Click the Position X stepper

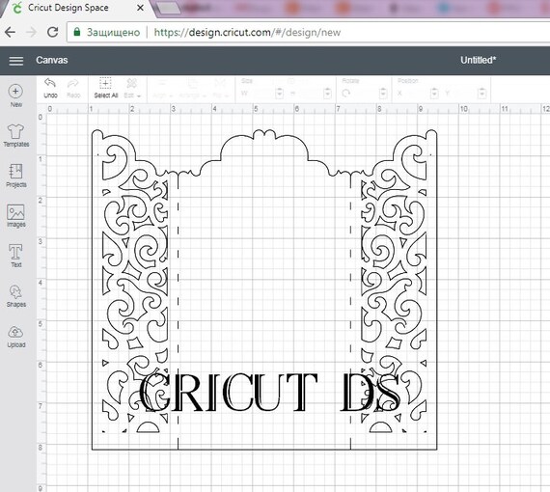coord(434,94)
